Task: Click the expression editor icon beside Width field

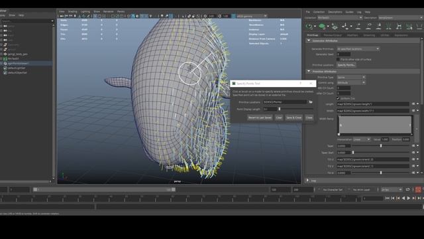Action: point(413,111)
